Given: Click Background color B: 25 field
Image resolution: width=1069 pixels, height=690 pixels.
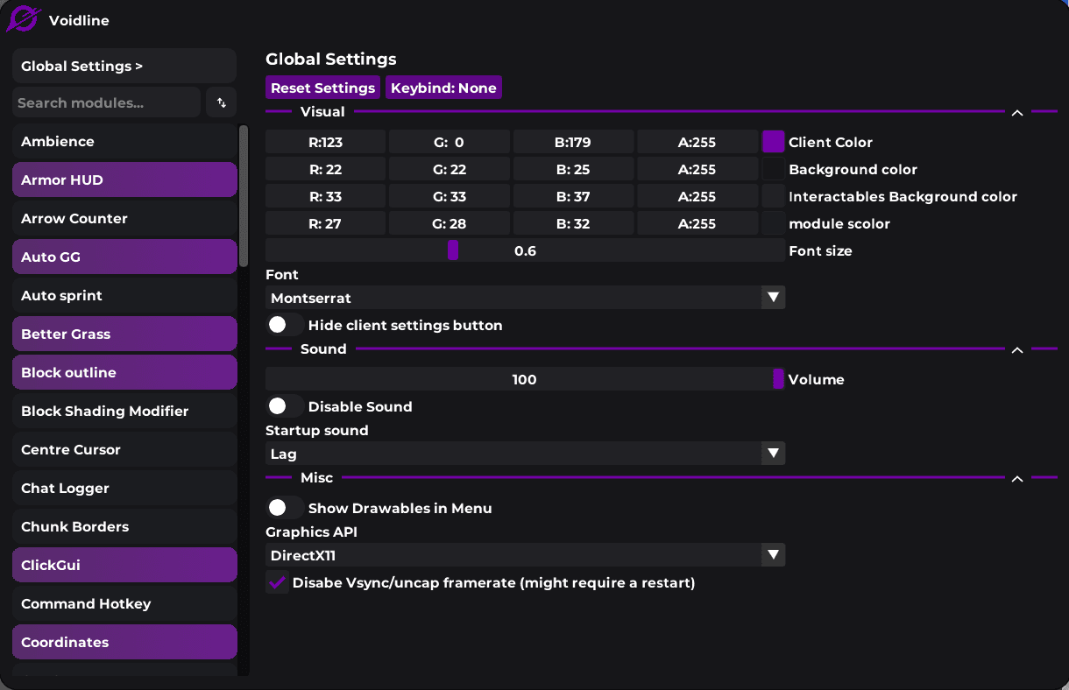Looking at the screenshot, I should click(x=573, y=169).
